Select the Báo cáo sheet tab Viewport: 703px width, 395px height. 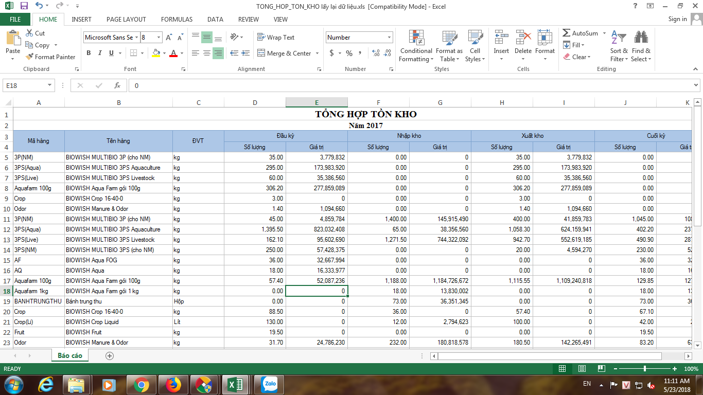pyautogui.click(x=70, y=355)
